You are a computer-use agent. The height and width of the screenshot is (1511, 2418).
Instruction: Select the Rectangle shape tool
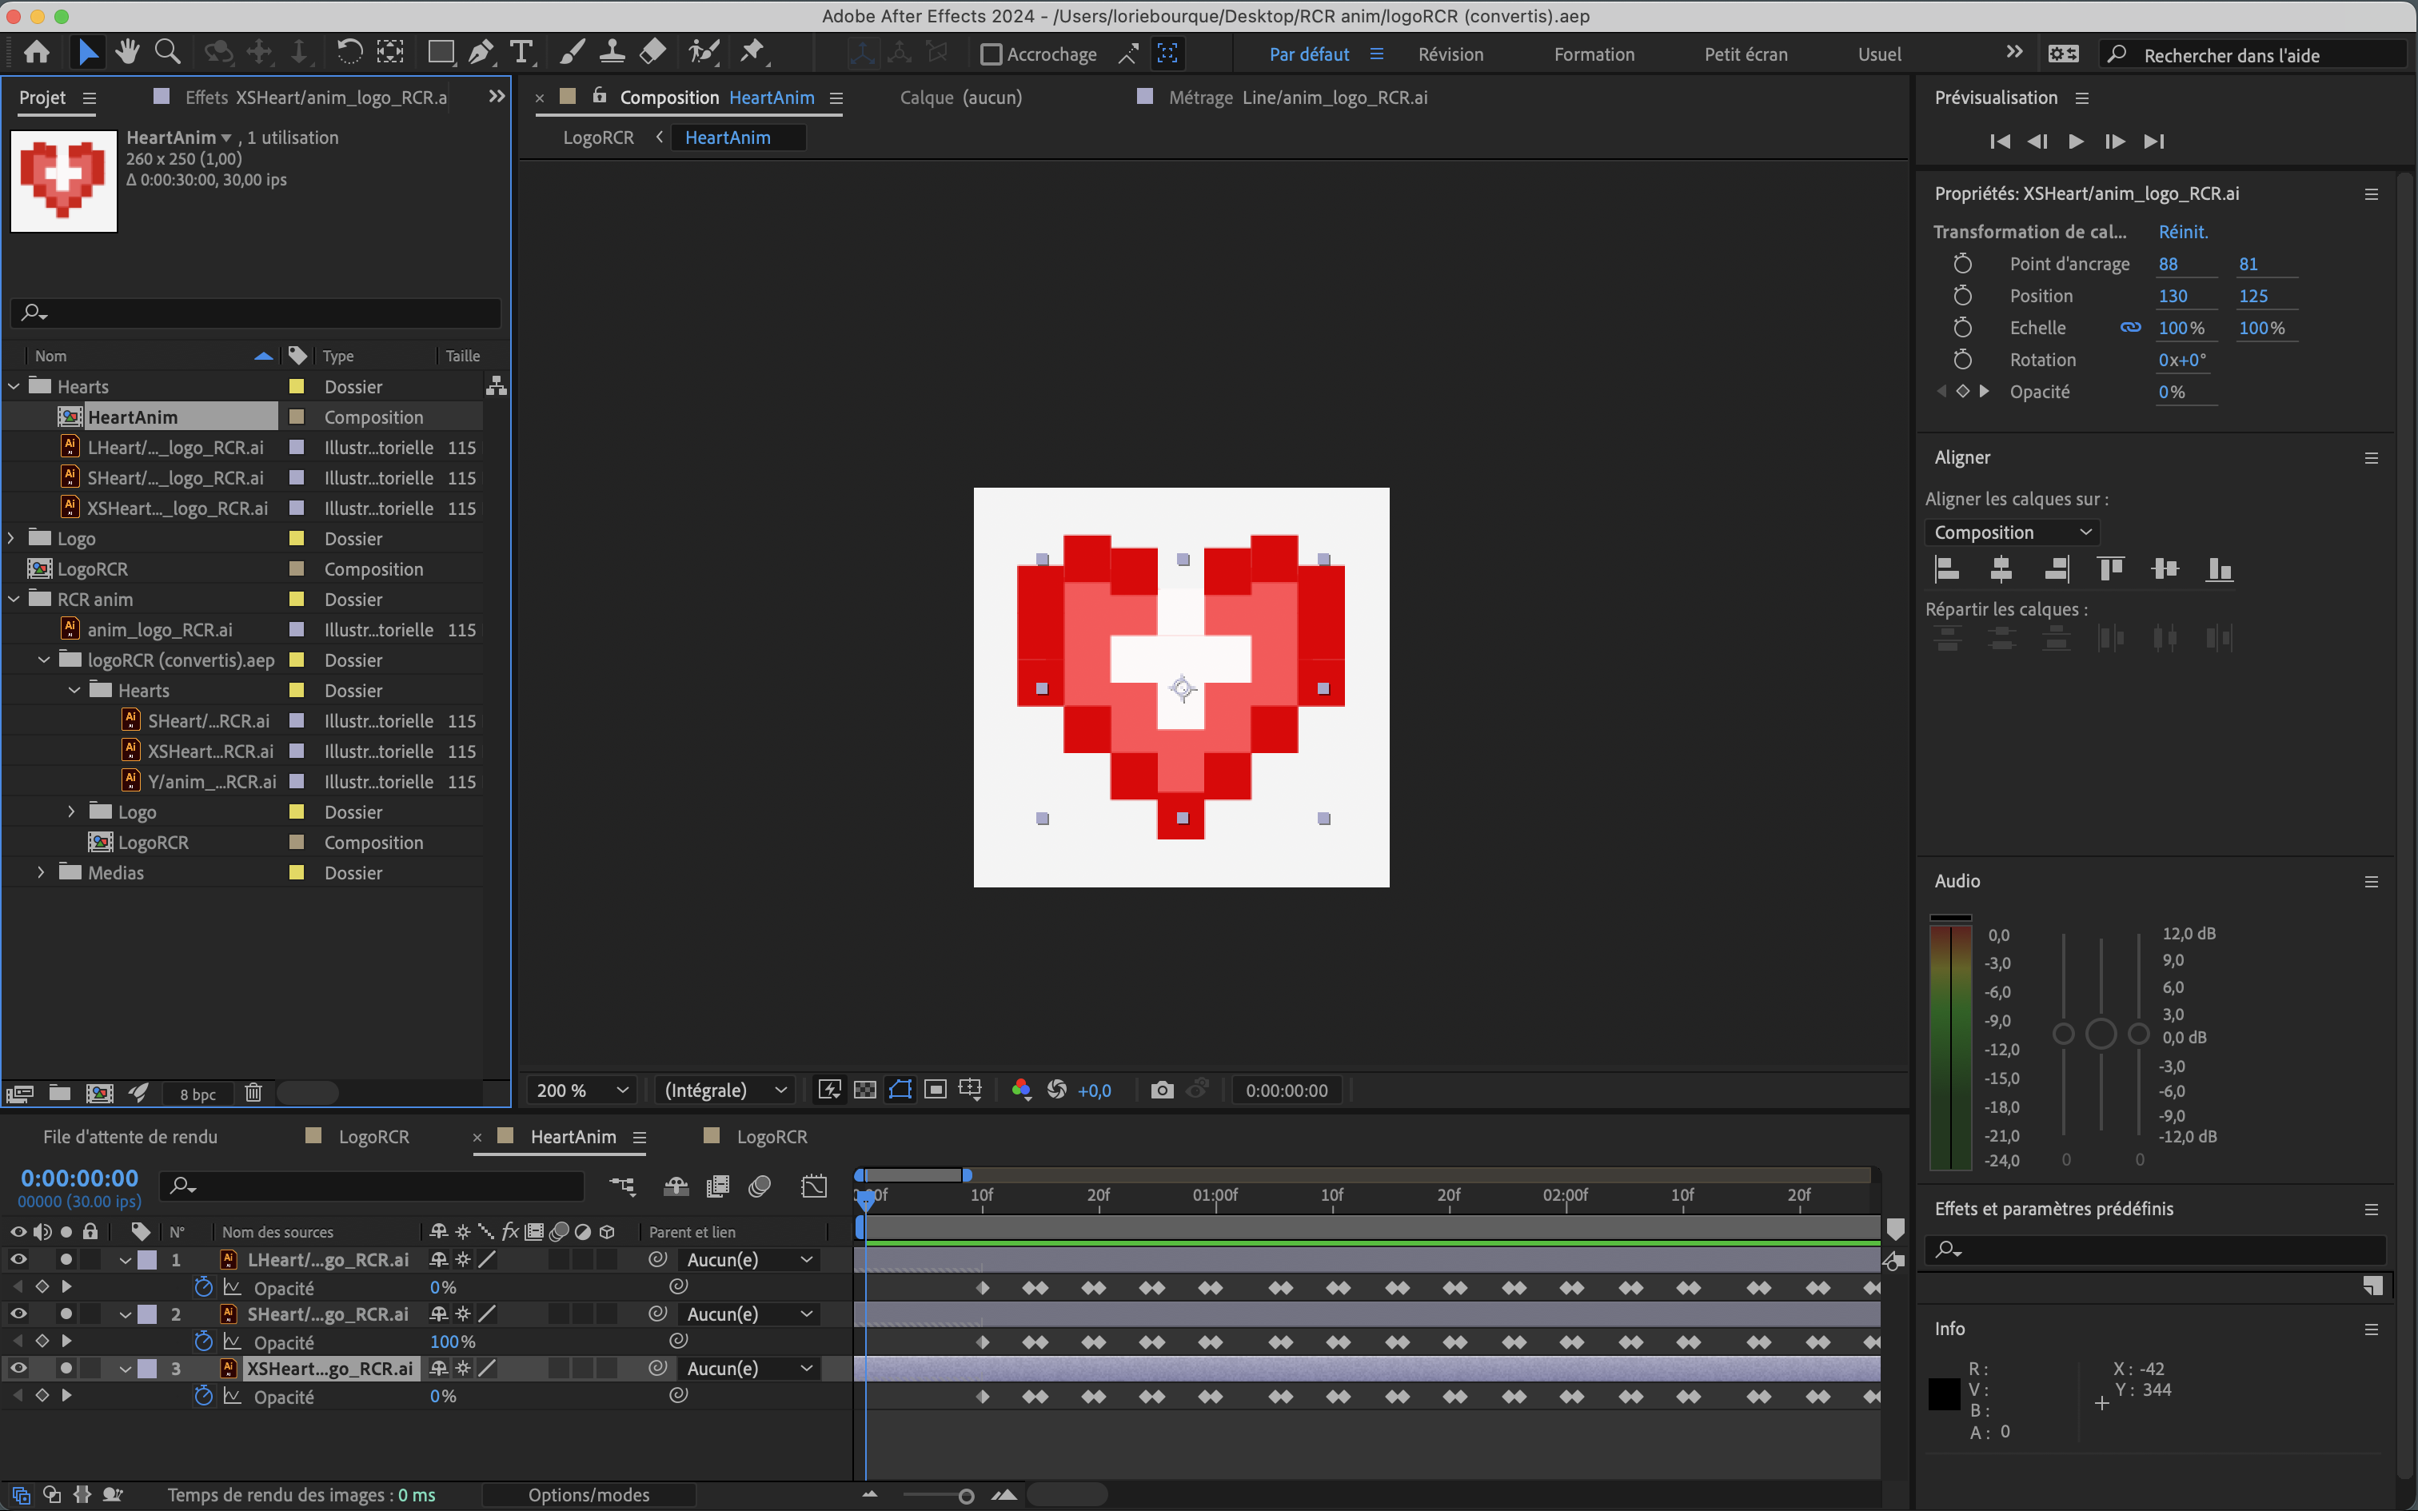coord(440,53)
